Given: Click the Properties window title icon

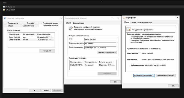Looking at the screenshot, I should tap(5, 18).
